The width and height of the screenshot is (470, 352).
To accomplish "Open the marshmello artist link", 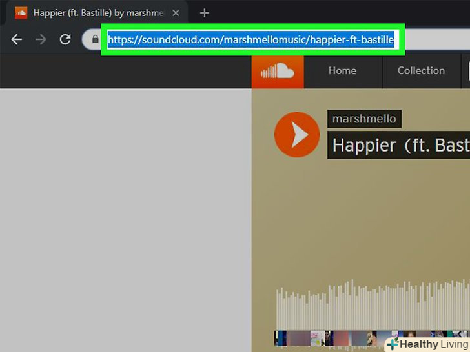I will tap(364, 119).
